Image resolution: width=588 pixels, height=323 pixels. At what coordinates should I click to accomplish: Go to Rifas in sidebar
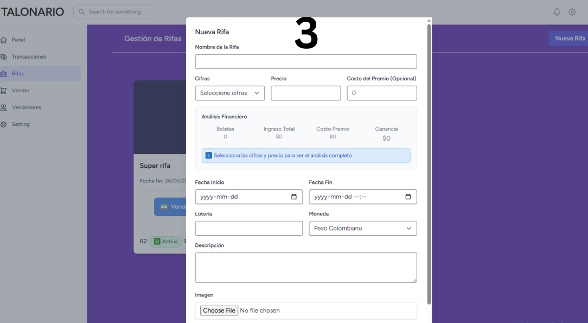click(x=18, y=74)
